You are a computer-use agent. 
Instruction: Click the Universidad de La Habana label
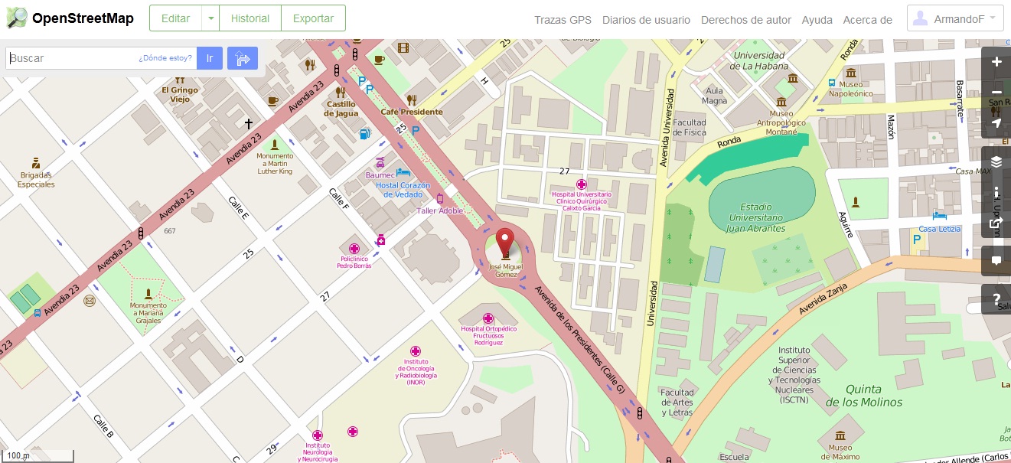point(759,60)
